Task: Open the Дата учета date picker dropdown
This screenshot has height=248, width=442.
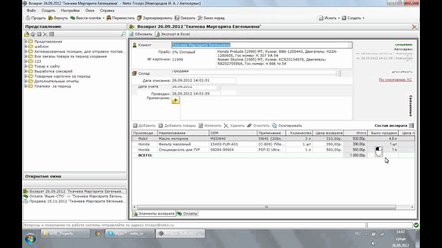Action: pos(218,87)
